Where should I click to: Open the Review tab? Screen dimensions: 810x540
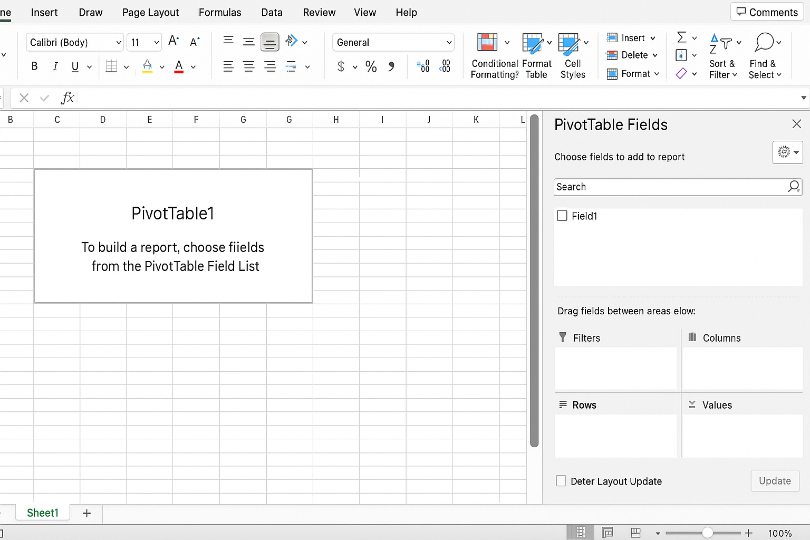[x=319, y=12]
